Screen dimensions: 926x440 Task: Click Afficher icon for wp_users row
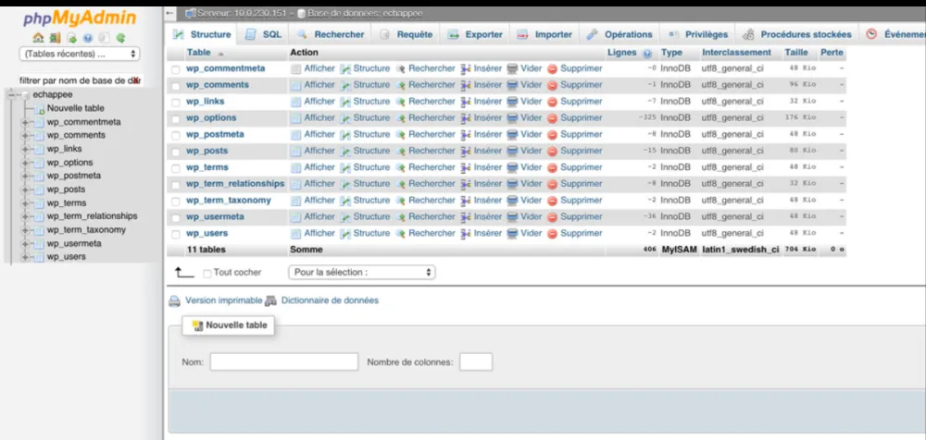coord(296,234)
